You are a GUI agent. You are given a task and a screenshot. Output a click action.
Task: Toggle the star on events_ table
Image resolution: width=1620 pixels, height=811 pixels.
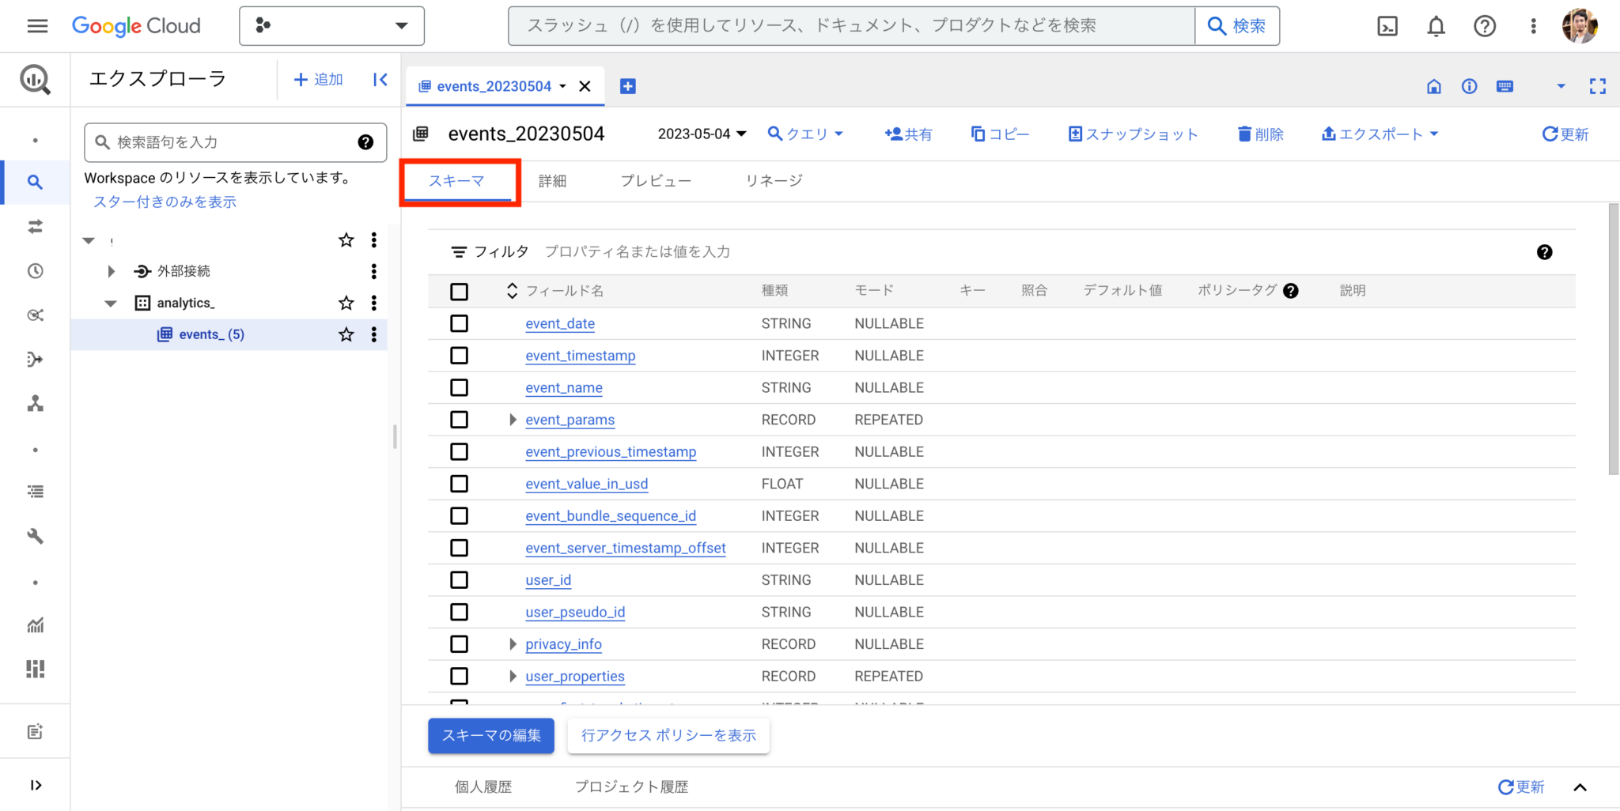(346, 334)
